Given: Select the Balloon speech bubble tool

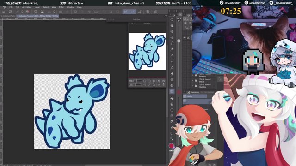Looking at the screenshot, I should tap(172, 133).
